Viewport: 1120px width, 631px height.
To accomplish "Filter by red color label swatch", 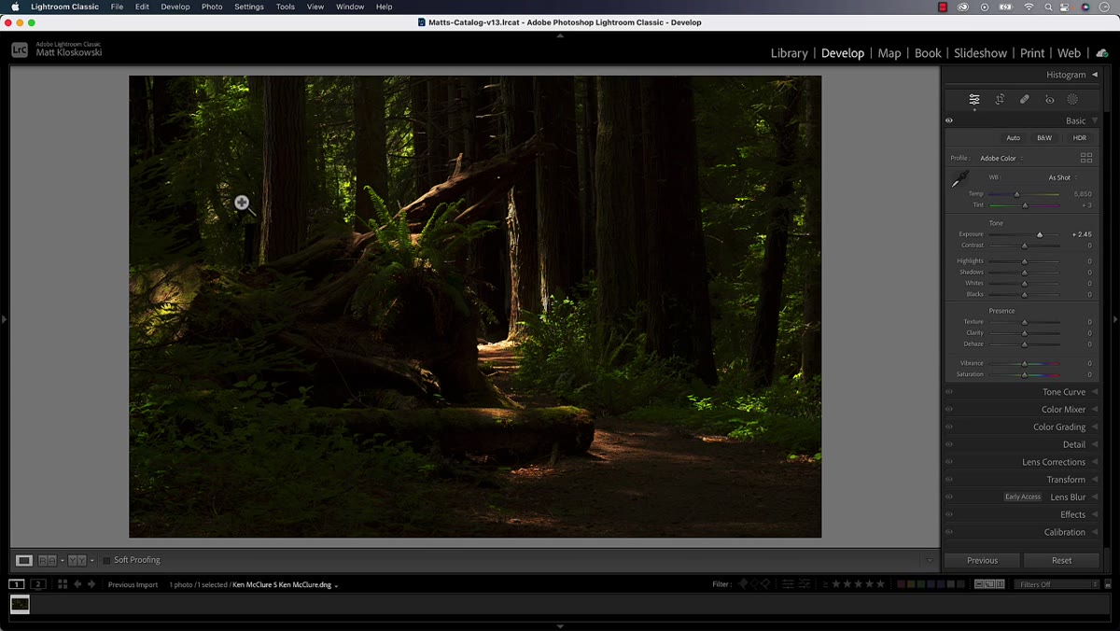I will [902, 584].
